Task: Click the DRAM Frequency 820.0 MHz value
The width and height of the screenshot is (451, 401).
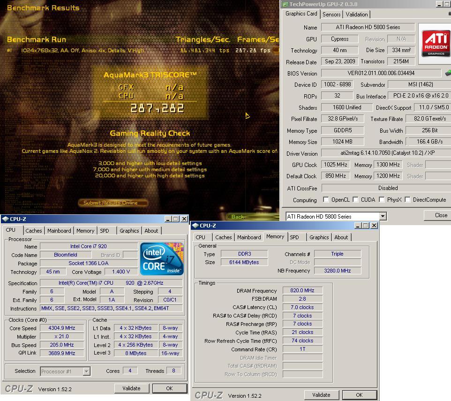Action: pos(302,290)
